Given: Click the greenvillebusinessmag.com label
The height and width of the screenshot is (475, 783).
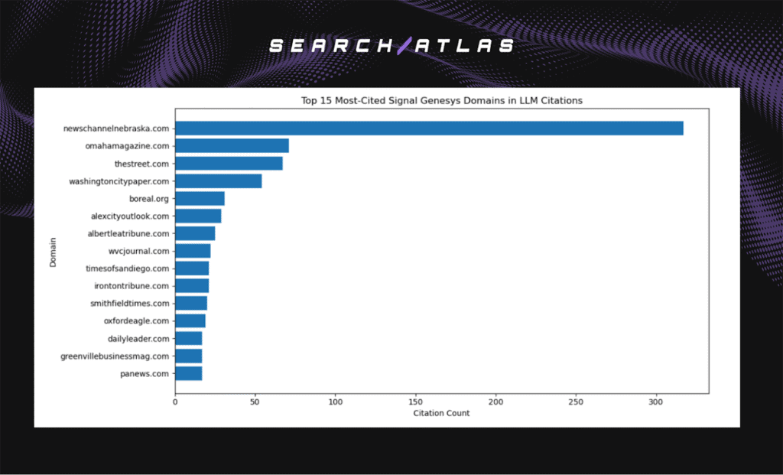Looking at the screenshot, I should pyautogui.click(x=113, y=356).
